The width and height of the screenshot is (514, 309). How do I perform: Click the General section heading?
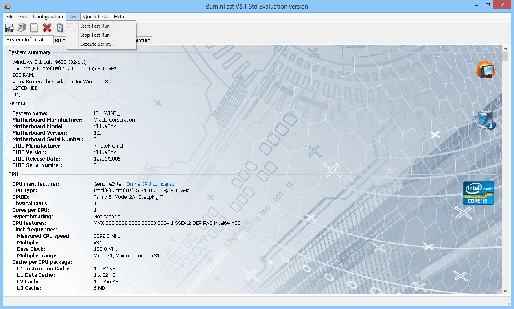pos(17,104)
